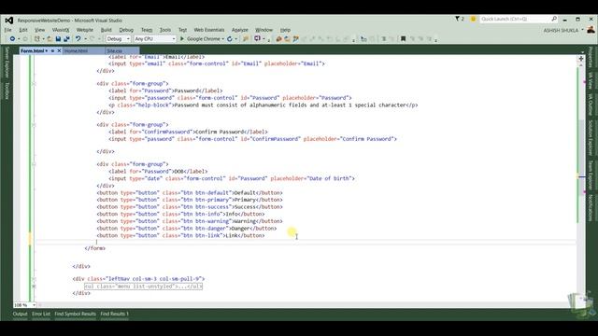This screenshot has height=336, width=598.
Task: Click the notifications filter flag icon
Action: [x=457, y=19]
